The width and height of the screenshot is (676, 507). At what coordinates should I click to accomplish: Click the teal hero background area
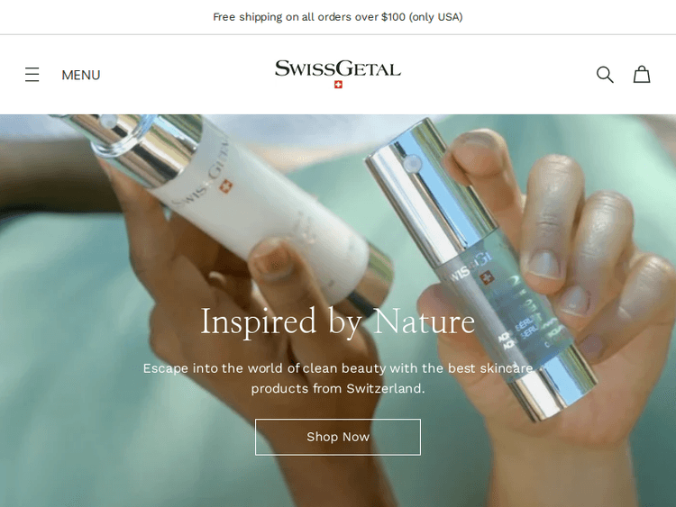pyautogui.click(x=65, y=345)
